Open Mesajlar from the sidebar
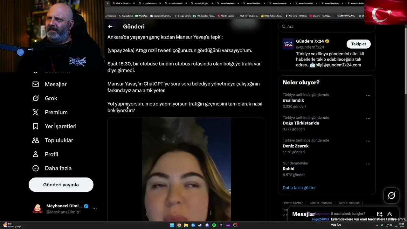This screenshot has height=229, width=407. [x=50, y=84]
